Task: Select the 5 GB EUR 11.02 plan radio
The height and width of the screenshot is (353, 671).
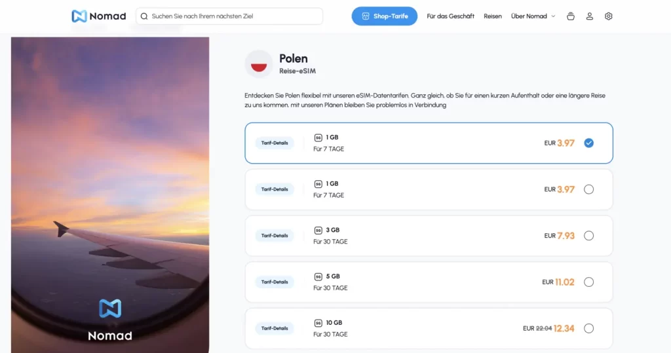Action: (x=589, y=282)
